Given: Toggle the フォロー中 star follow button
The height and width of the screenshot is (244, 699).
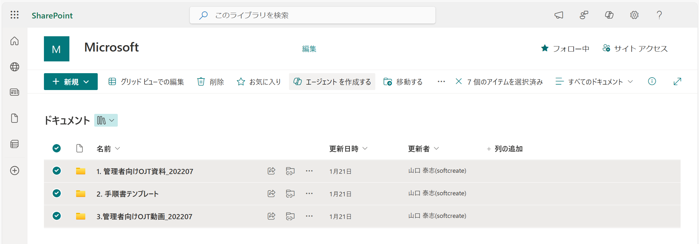Looking at the screenshot, I should 565,48.
